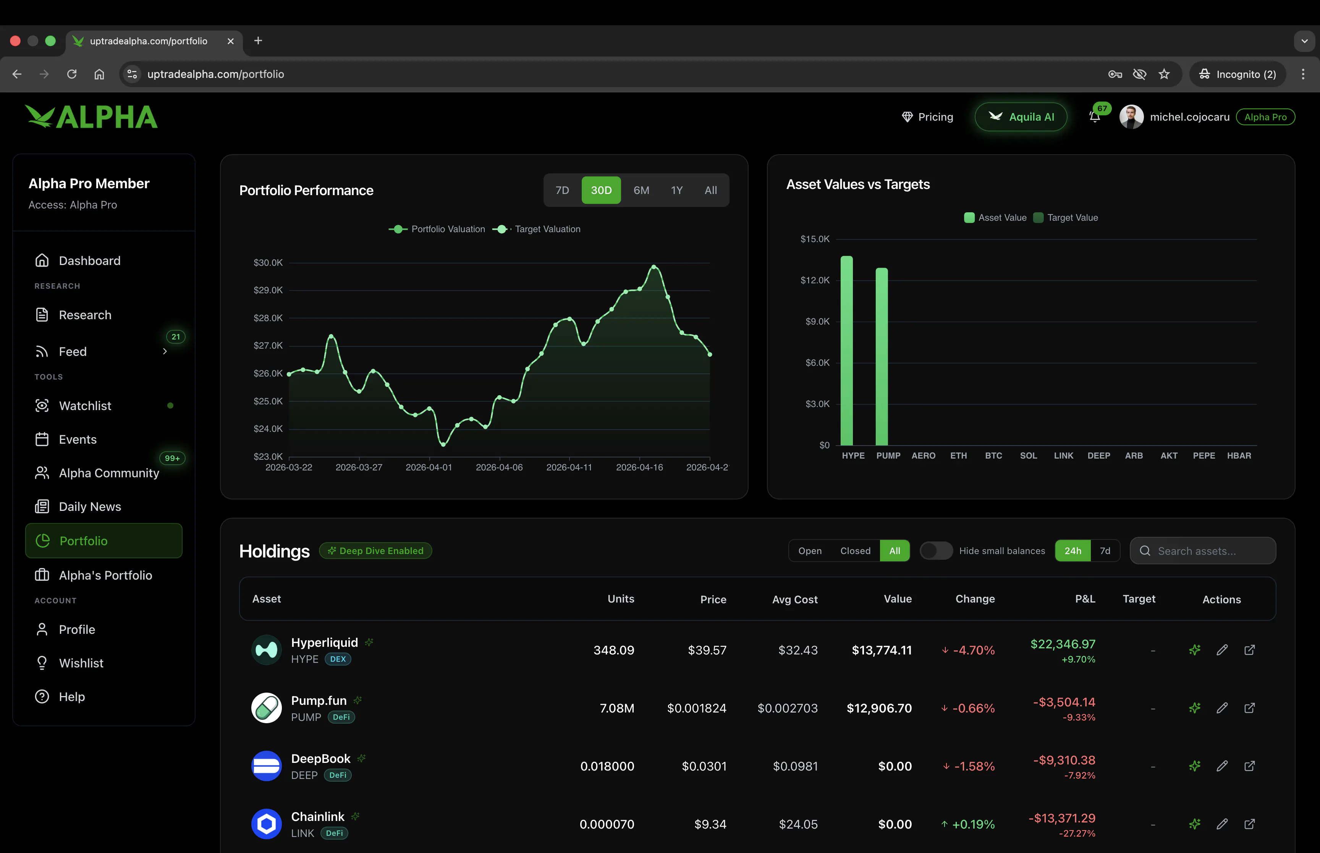Click the Pump.fun asset logo
This screenshot has width=1320, height=853.
(x=267, y=708)
